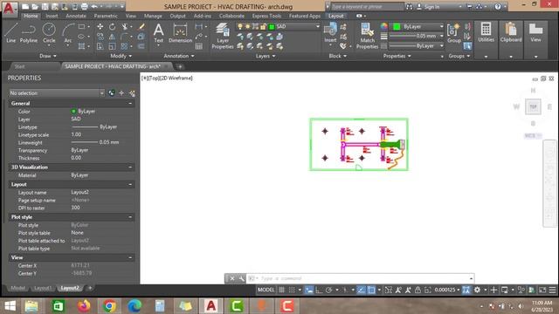Select the Line tool
559x314 pixels.
coord(10,33)
